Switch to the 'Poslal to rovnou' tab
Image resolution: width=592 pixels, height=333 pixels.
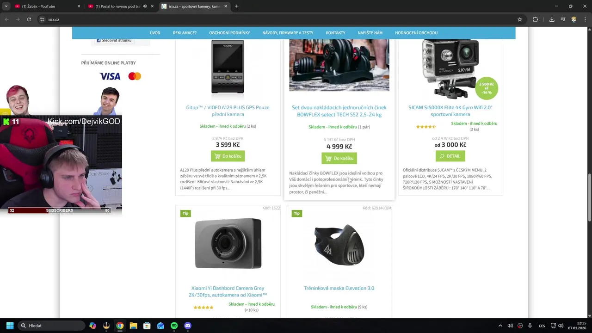click(122, 6)
